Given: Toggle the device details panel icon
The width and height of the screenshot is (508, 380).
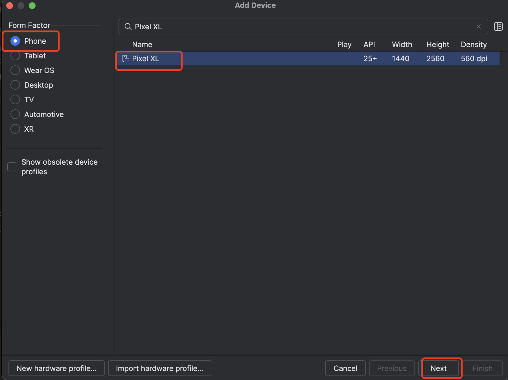Looking at the screenshot, I should pos(498,26).
